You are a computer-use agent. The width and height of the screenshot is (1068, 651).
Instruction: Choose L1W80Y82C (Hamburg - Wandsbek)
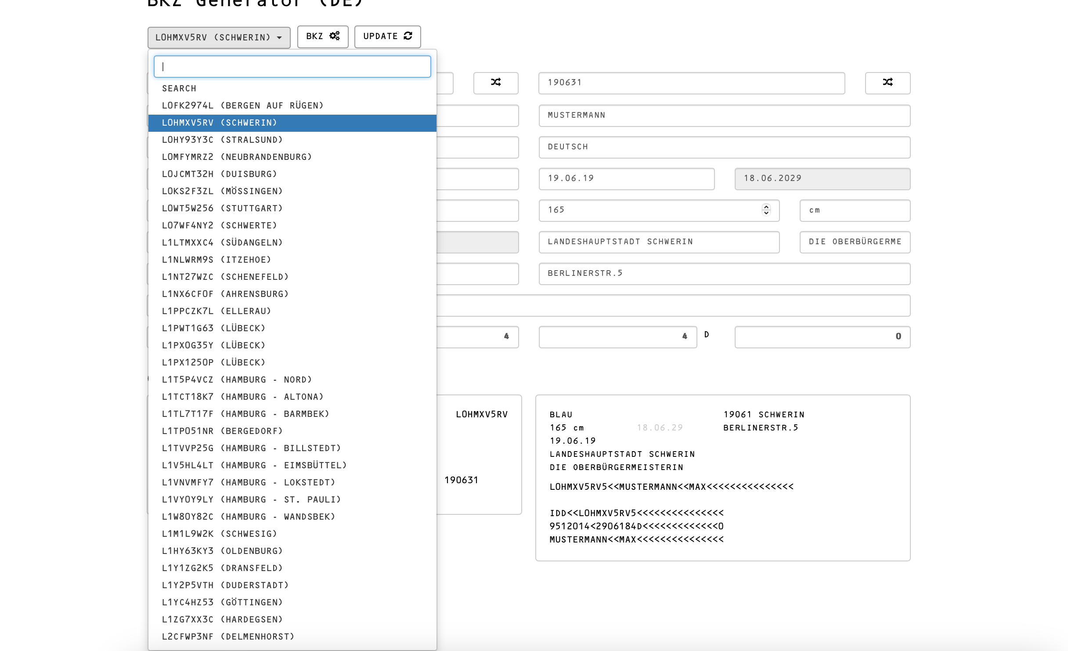[292, 517]
